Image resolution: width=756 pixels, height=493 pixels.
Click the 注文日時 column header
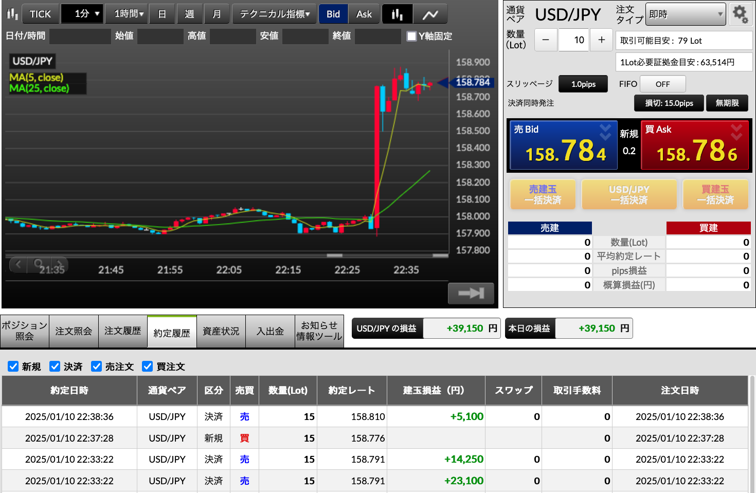[x=680, y=390]
